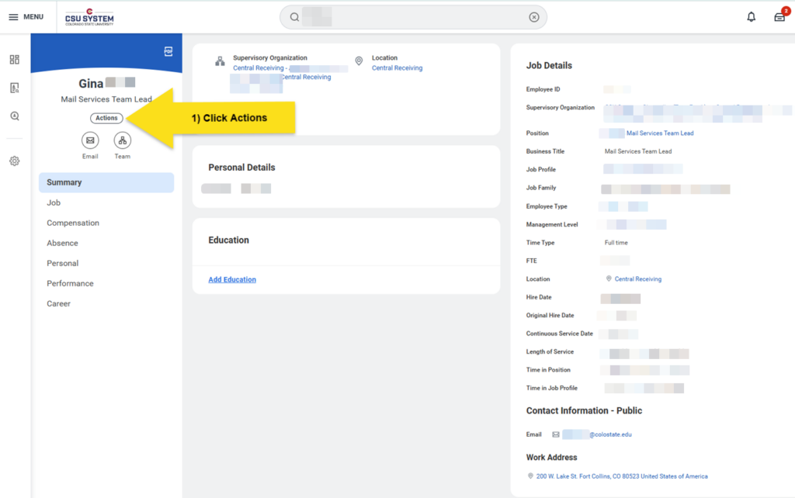
Task: Click the Location pin icon in header card
Action: tap(359, 61)
